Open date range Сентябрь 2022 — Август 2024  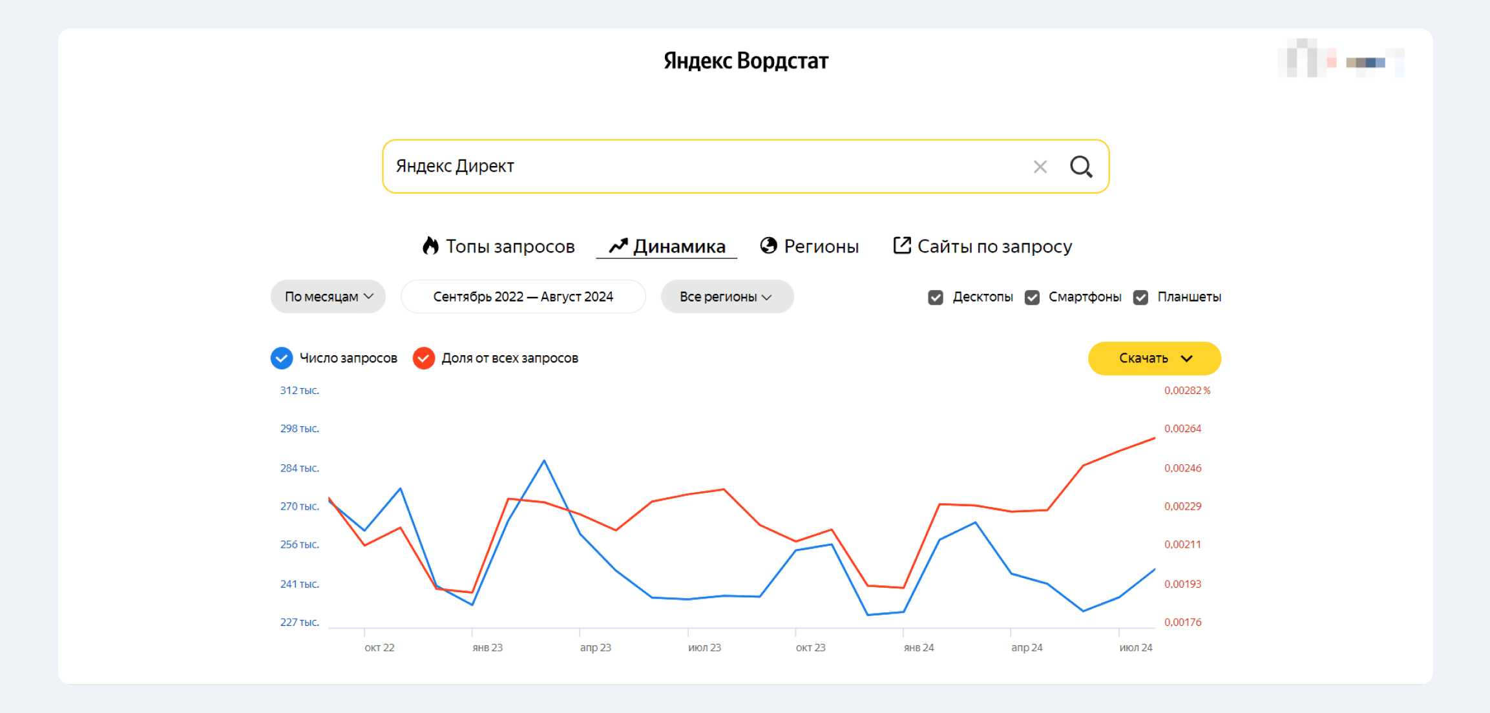coord(523,296)
